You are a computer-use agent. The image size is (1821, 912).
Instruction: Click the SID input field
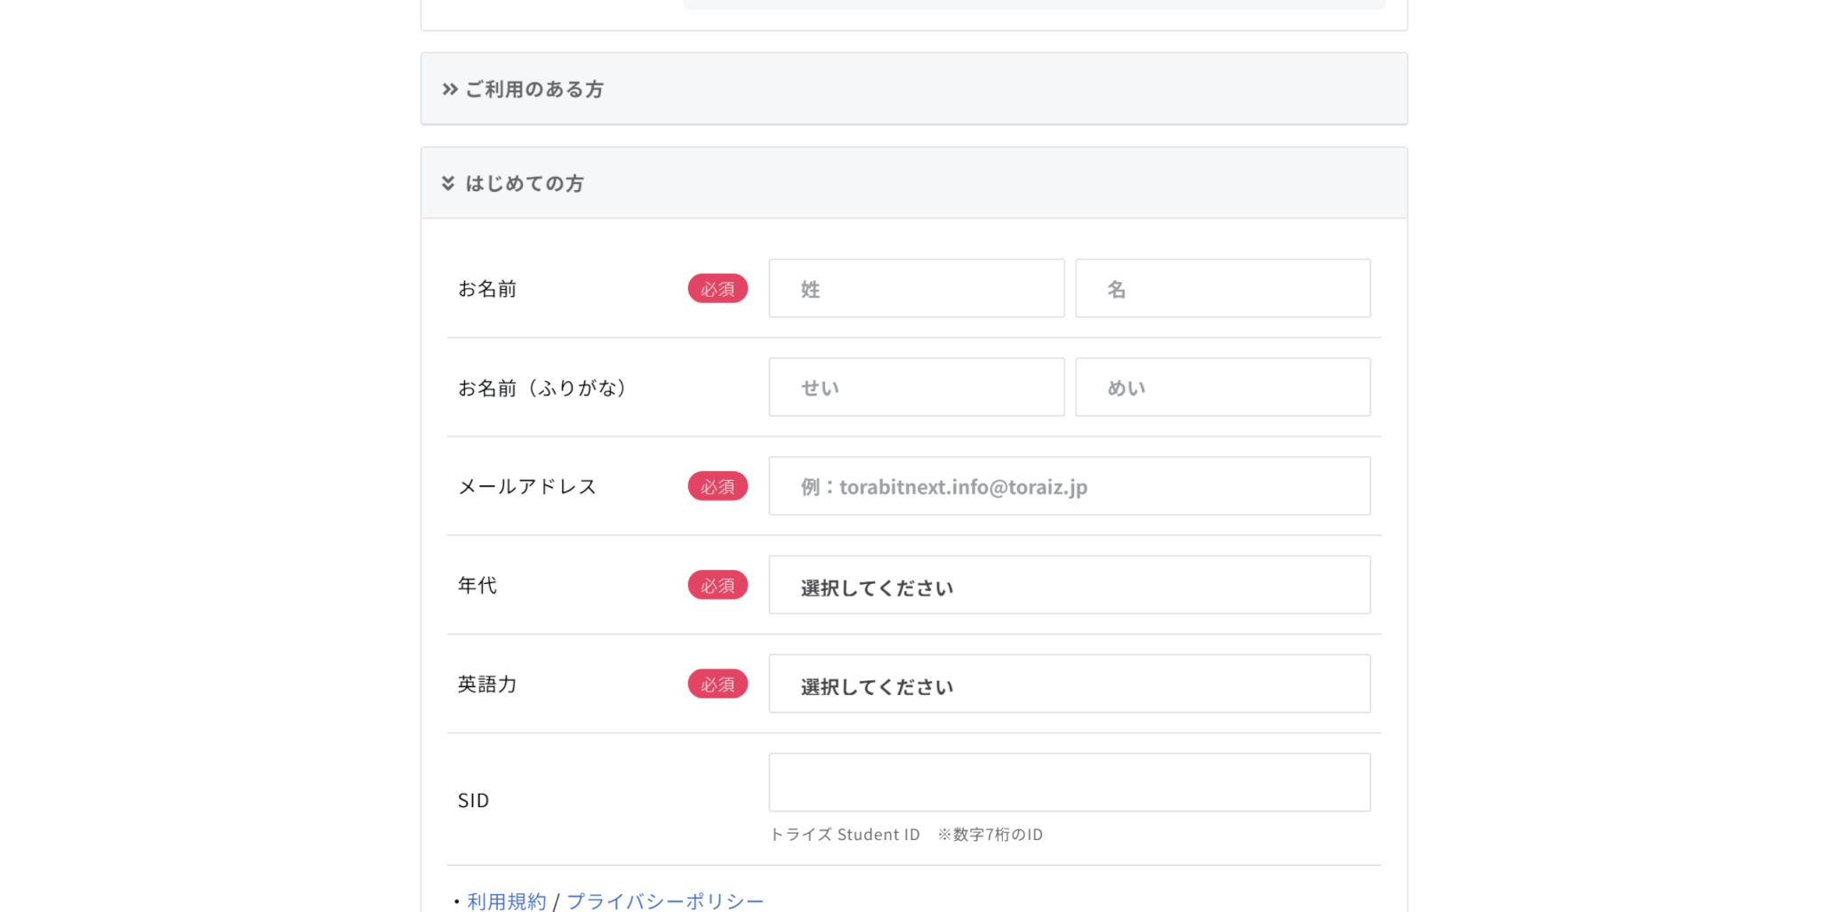tap(1069, 782)
